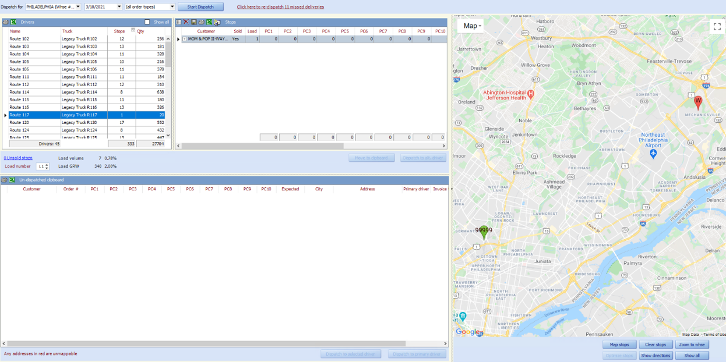Click the MOM & POP II-WAY customer cell
Image resolution: width=726 pixels, height=362 pixels.
pos(206,39)
